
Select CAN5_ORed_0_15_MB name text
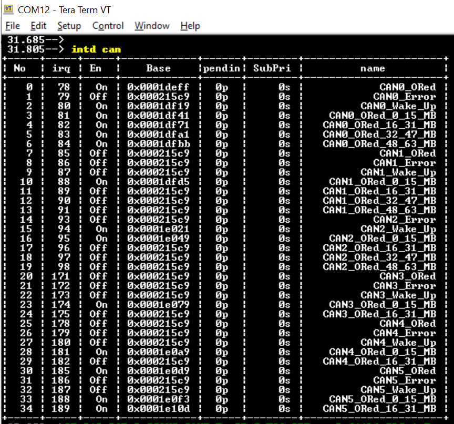click(x=383, y=399)
